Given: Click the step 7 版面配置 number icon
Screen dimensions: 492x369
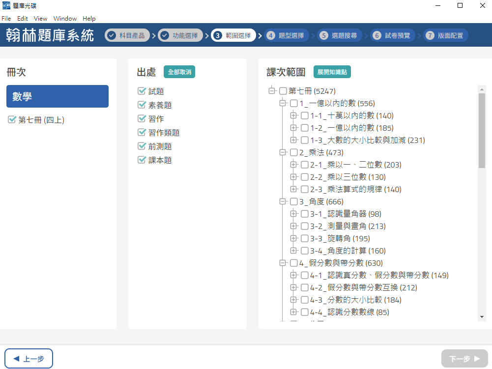Looking at the screenshot, I should click(x=430, y=35).
